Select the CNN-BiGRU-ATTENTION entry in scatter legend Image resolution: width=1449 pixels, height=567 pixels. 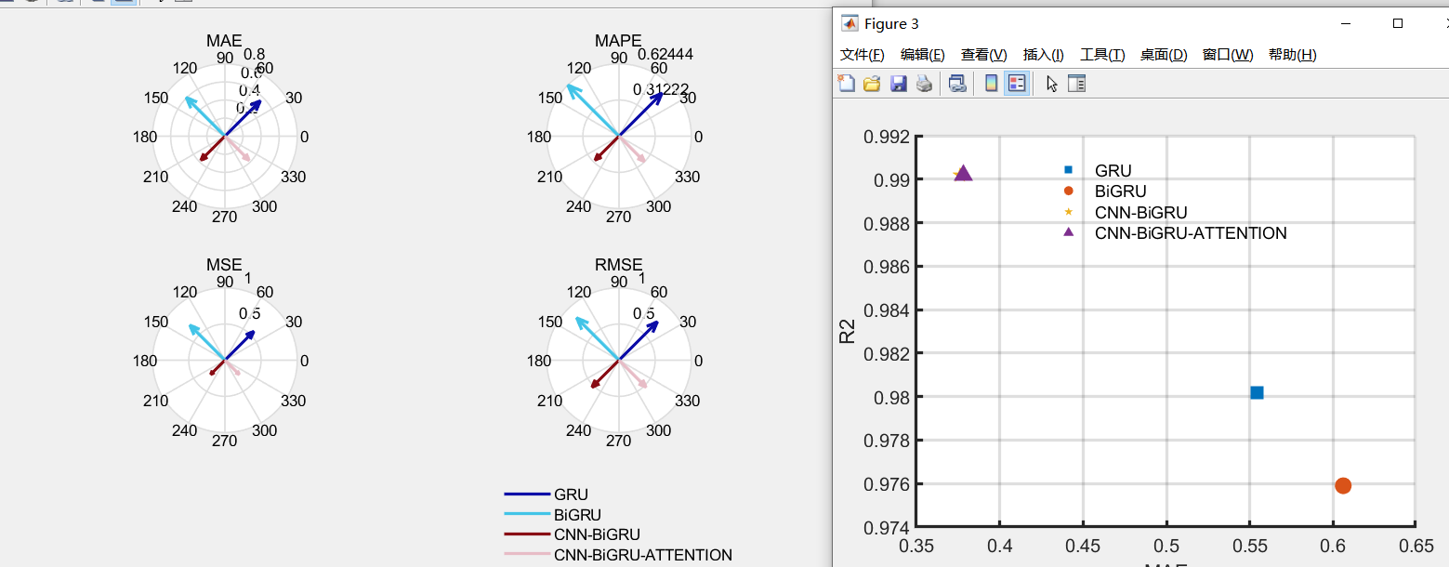(x=1191, y=233)
